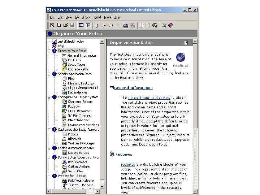Collapse Customize the Setup Appearance node
The height and width of the screenshot is (195, 260).
pos(49,130)
